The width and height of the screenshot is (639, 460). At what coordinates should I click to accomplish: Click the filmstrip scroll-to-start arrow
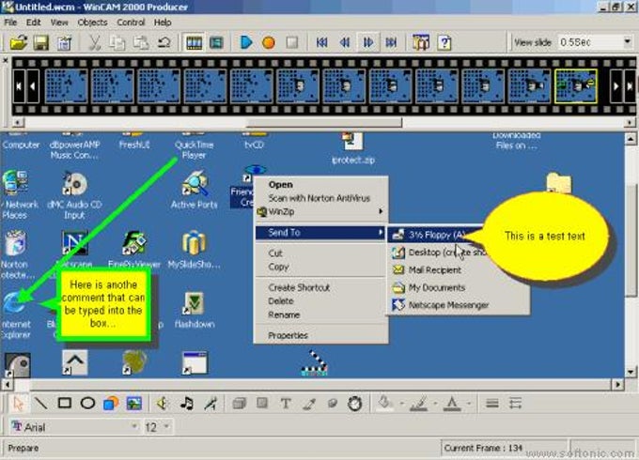pyautogui.click(x=19, y=85)
